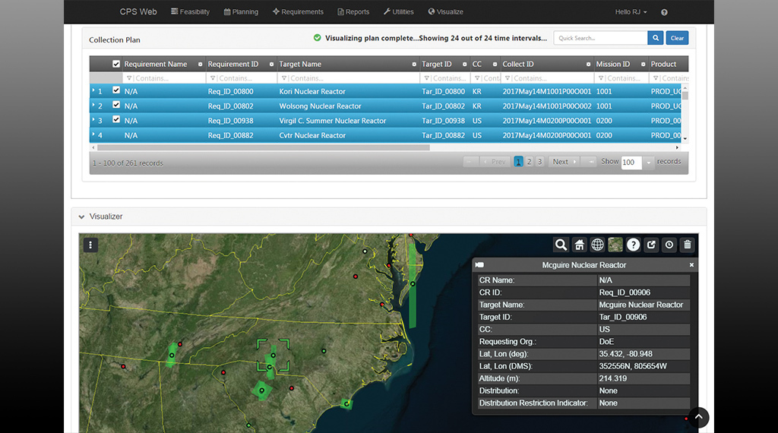Open the Feasibility menu

pyautogui.click(x=190, y=12)
